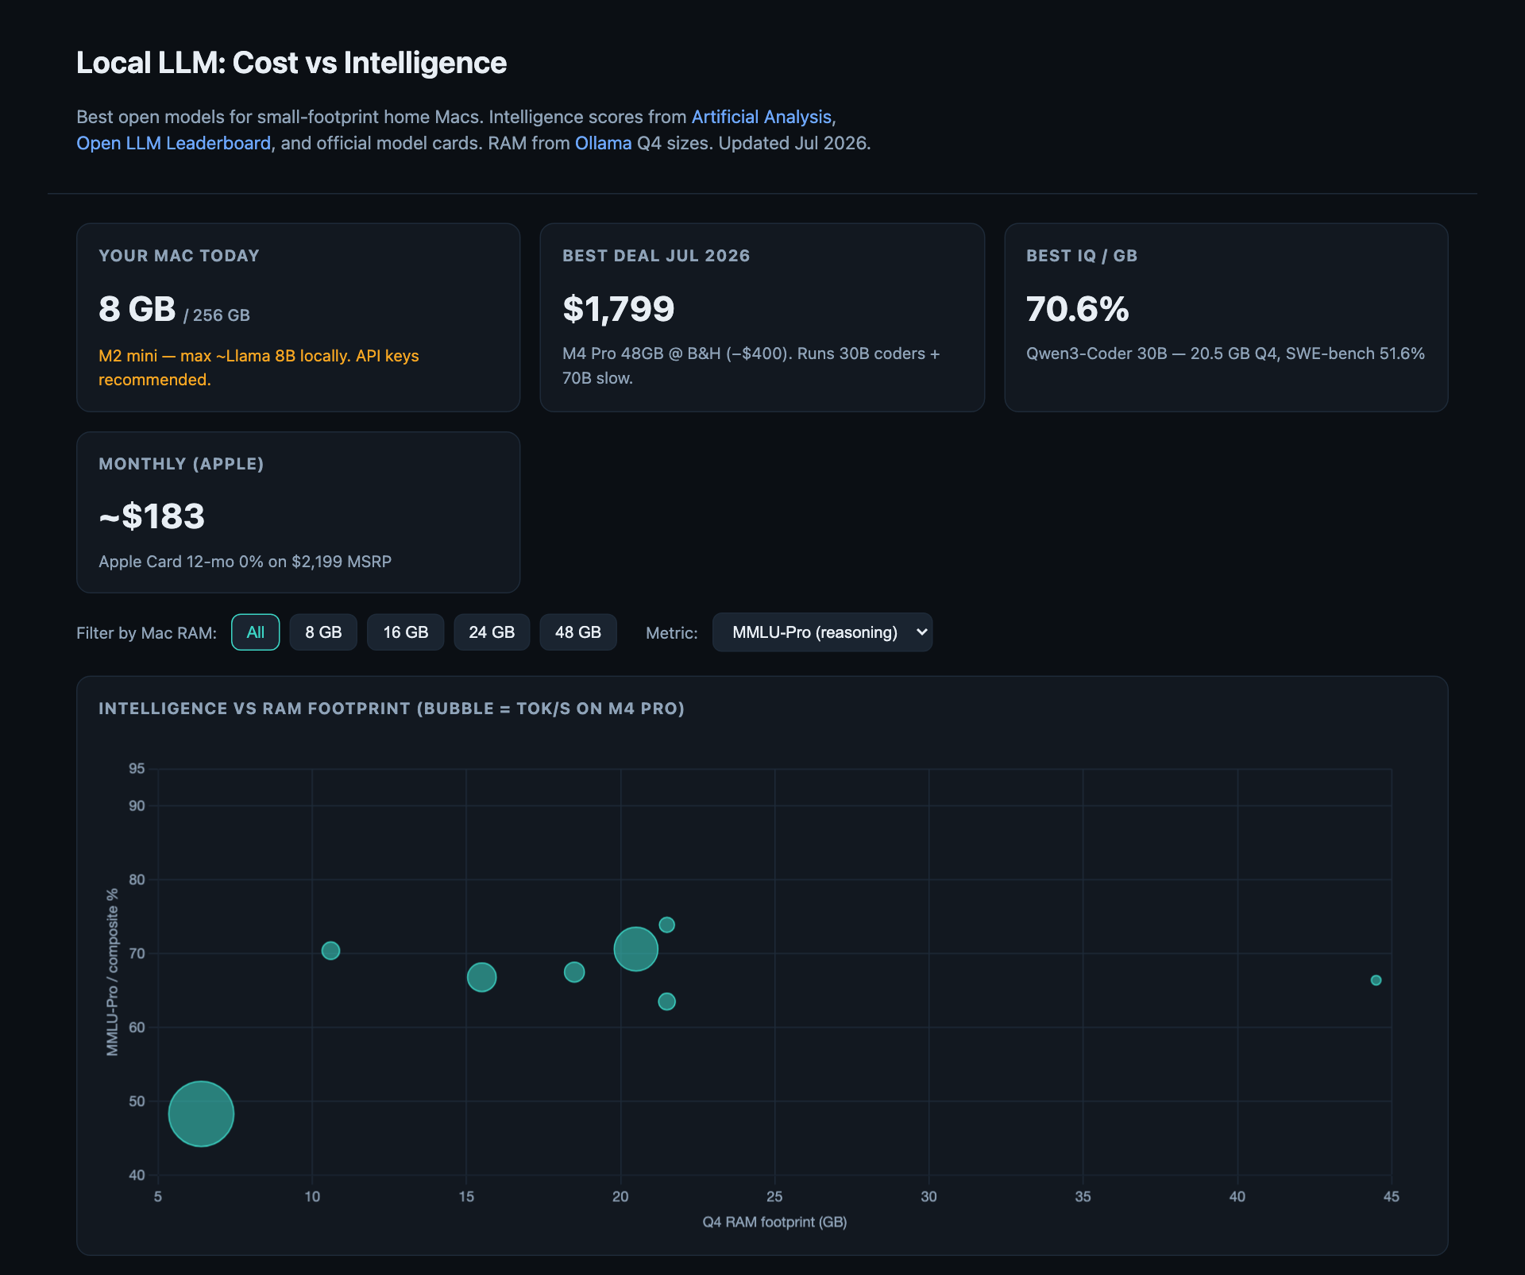Screen dimensions: 1525x1275
Task: Click the small bubble near 45 GB footprint
Action: 1376,980
